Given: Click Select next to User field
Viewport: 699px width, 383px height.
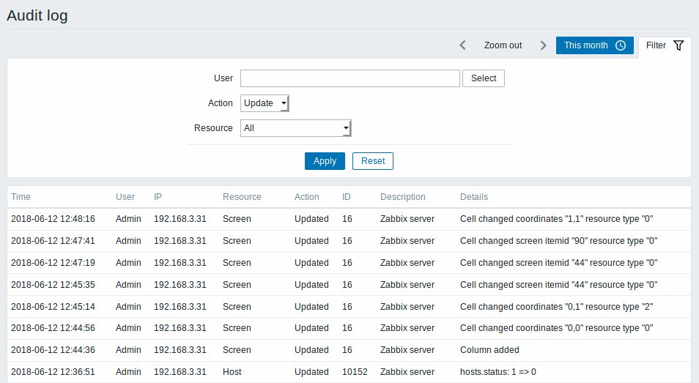Looking at the screenshot, I should click(x=484, y=78).
